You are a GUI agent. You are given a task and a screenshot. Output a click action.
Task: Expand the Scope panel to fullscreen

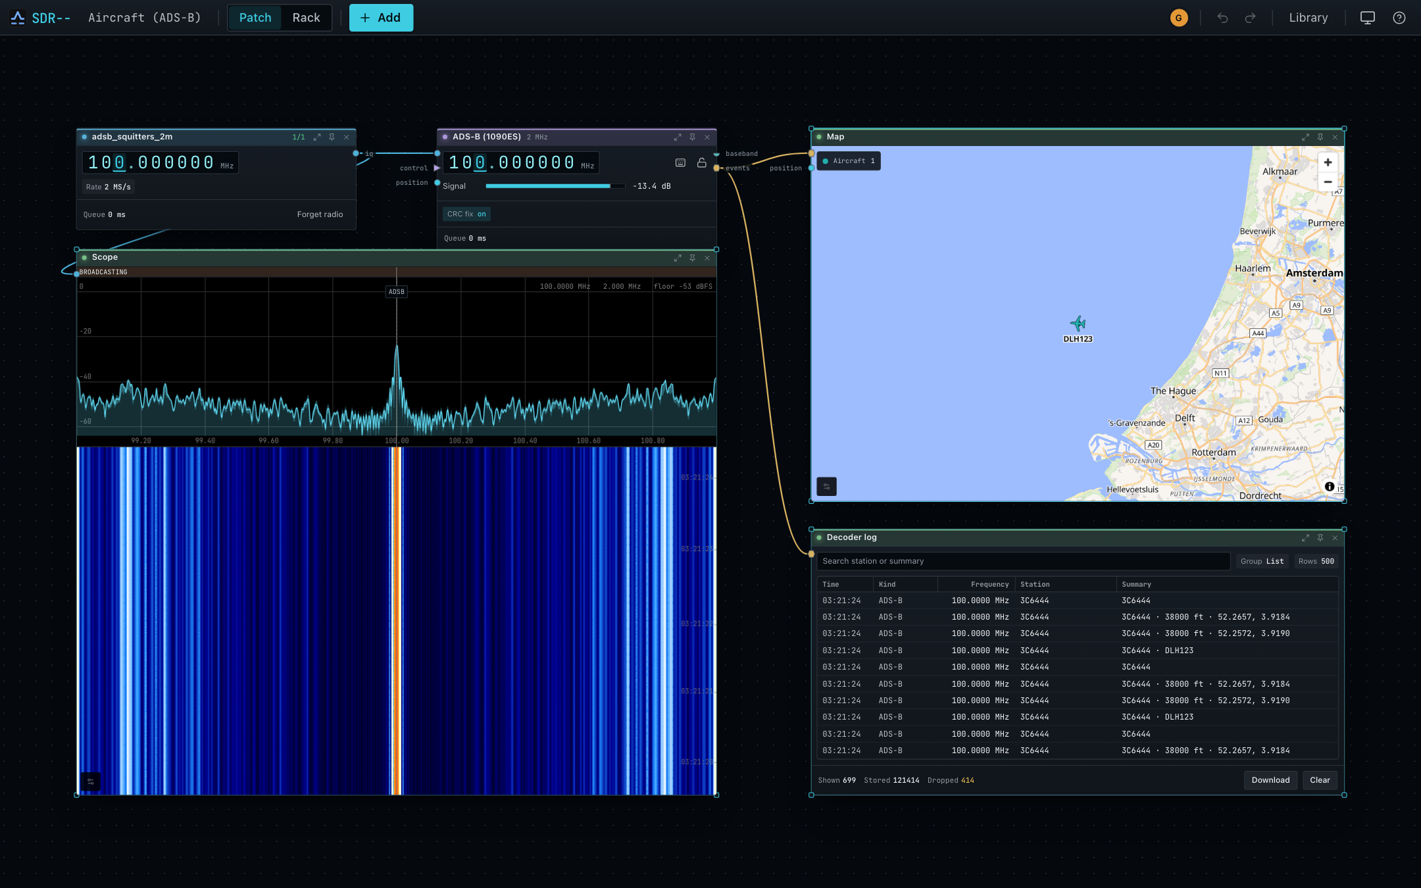[x=678, y=258]
